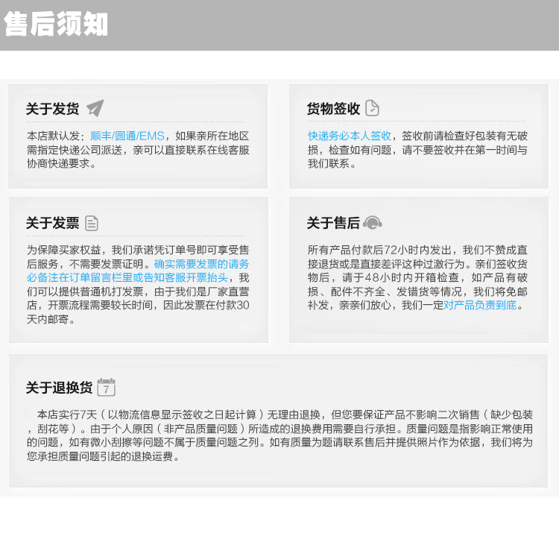Click the line 损、配件不齐全、发错货等情况，我们将免邮

tap(417, 291)
